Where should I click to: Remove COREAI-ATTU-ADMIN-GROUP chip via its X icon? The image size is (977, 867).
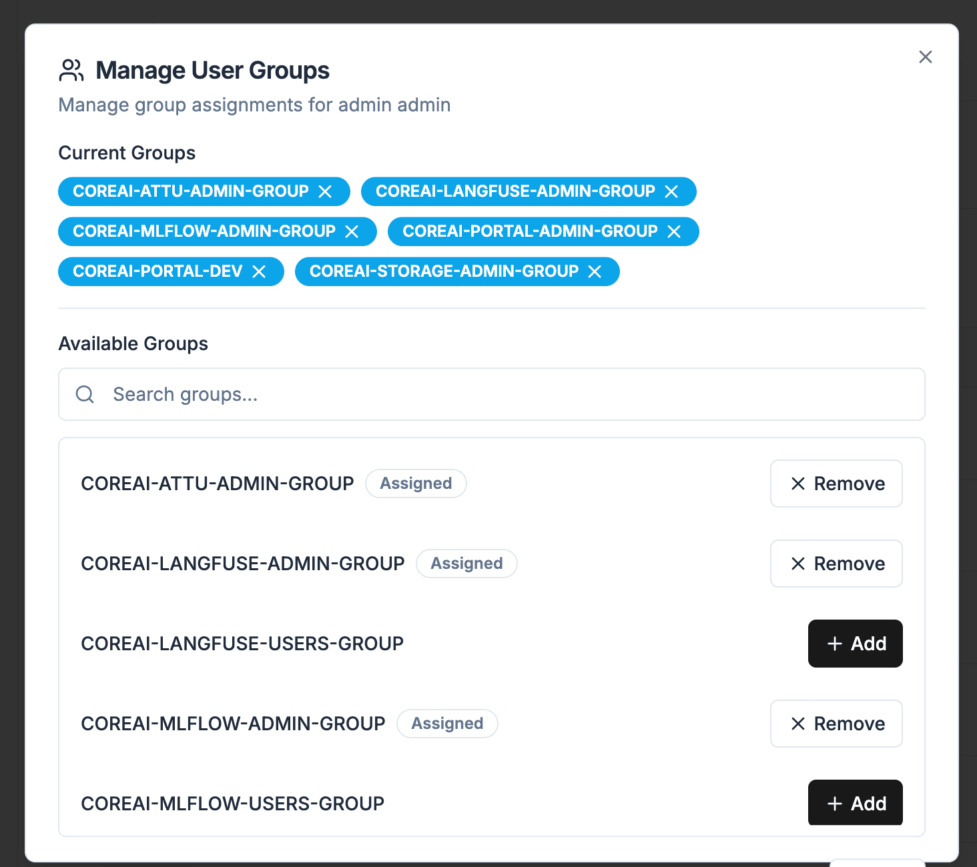(x=325, y=192)
